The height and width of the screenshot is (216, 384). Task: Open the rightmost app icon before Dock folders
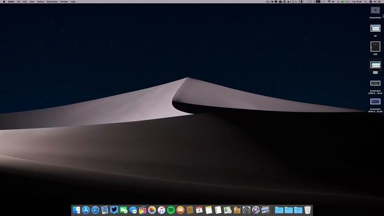tap(265, 210)
